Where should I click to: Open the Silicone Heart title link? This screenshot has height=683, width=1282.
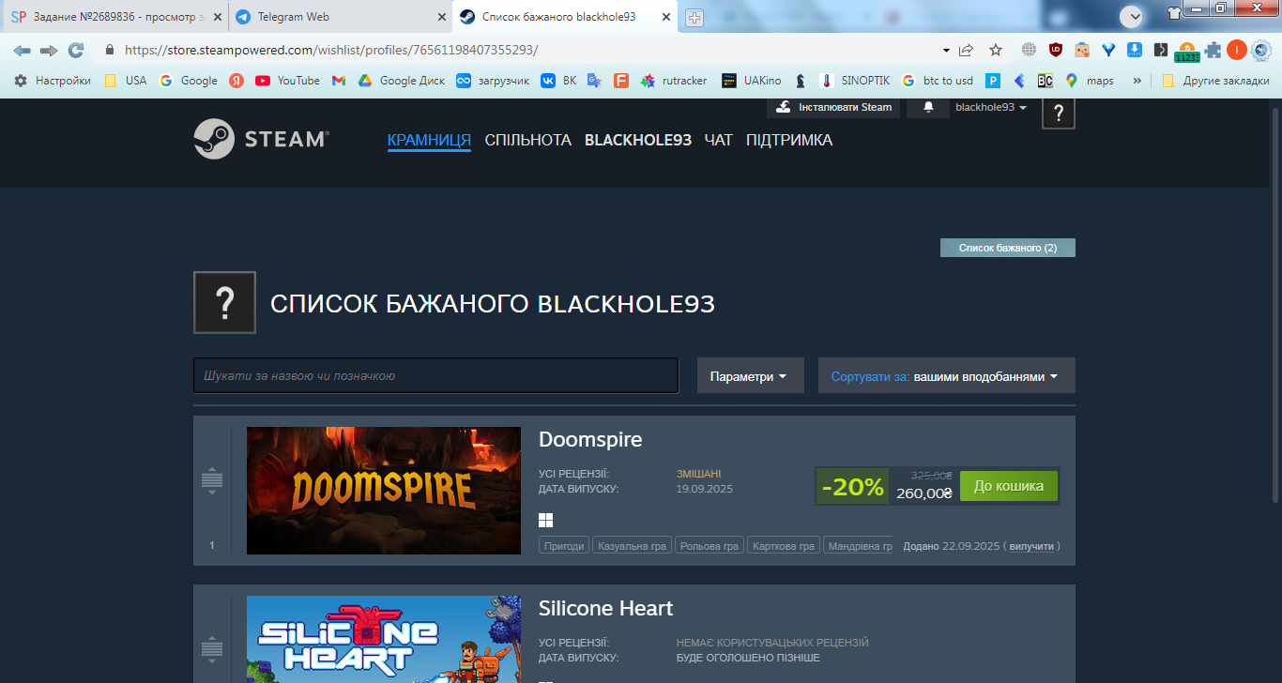(606, 608)
